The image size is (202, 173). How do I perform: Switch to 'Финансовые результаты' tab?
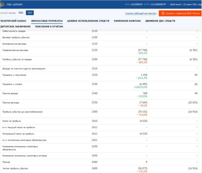pyautogui.click(x=47, y=21)
